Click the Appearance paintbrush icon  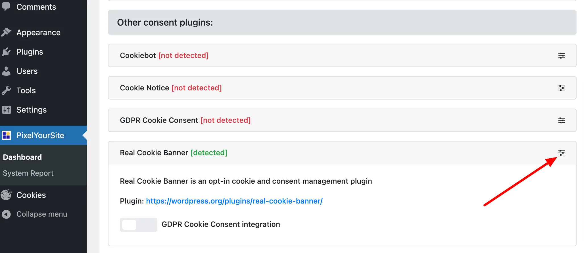pos(6,32)
